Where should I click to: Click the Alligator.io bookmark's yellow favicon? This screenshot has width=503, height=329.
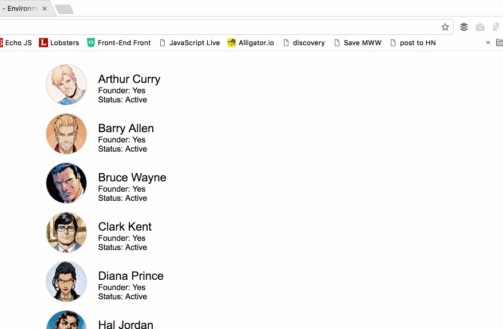232,42
